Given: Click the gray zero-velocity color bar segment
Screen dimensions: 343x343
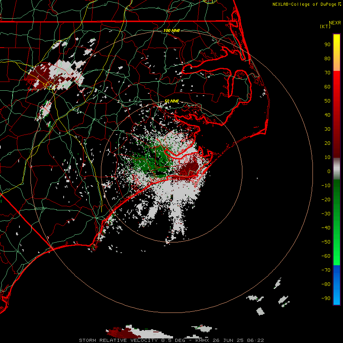Looking at the screenshot, I should tap(337, 169).
